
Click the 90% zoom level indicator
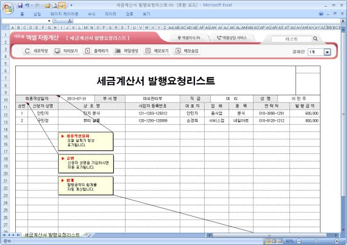click(289, 241)
